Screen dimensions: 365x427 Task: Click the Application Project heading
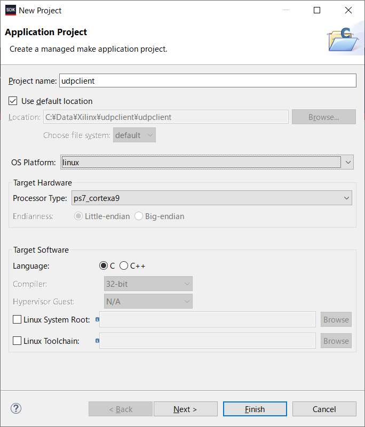[x=46, y=32]
